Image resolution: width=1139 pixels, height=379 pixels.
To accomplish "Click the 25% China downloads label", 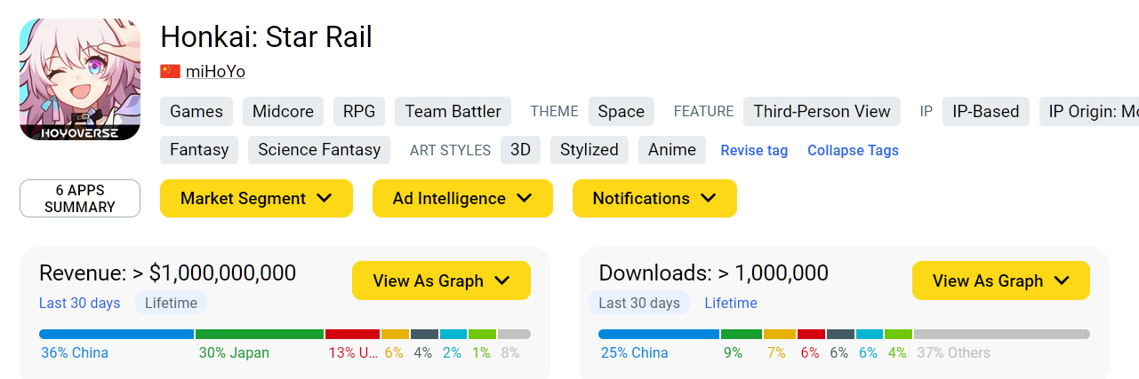I will [635, 353].
